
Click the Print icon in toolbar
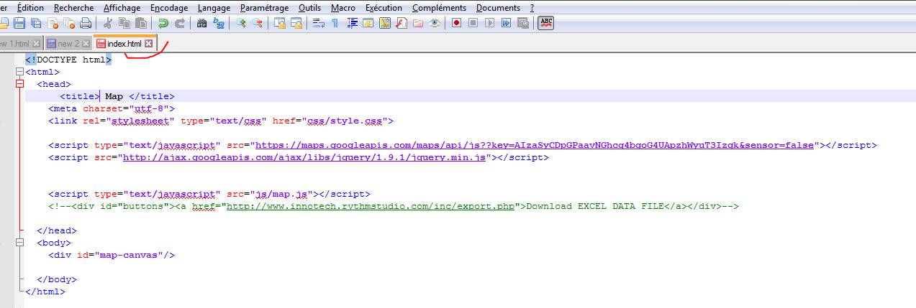86,24
